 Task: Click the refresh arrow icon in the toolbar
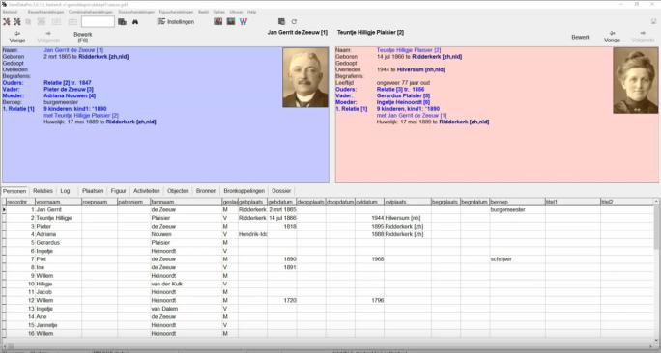click(294, 22)
